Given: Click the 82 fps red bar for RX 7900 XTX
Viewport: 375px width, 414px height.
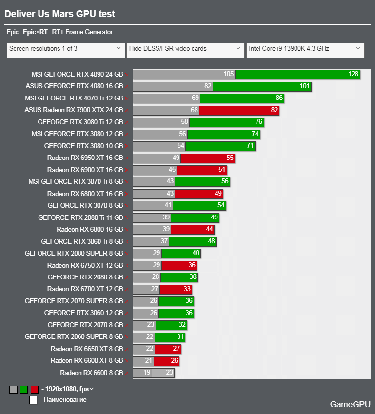Looking at the screenshot, I should tap(239, 110).
